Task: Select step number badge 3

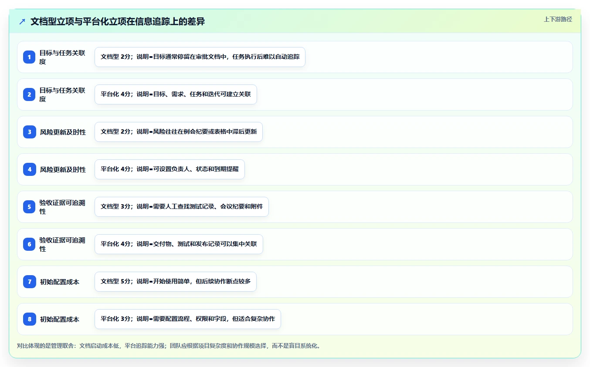Action: (29, 132)
